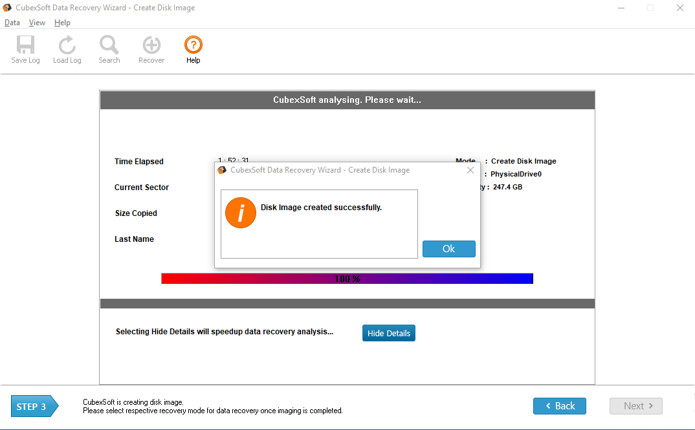Open the Help menu in menu bar
The image size is (695, 430).
pyautogui.click(x=62, y=23)
